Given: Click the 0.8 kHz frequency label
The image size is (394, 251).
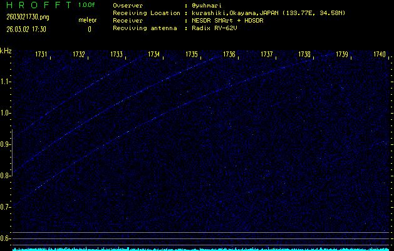Looking at the screenshot, I should pos(6,176).
